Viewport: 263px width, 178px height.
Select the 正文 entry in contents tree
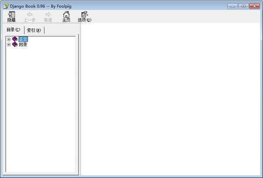(x=23, y=39)
